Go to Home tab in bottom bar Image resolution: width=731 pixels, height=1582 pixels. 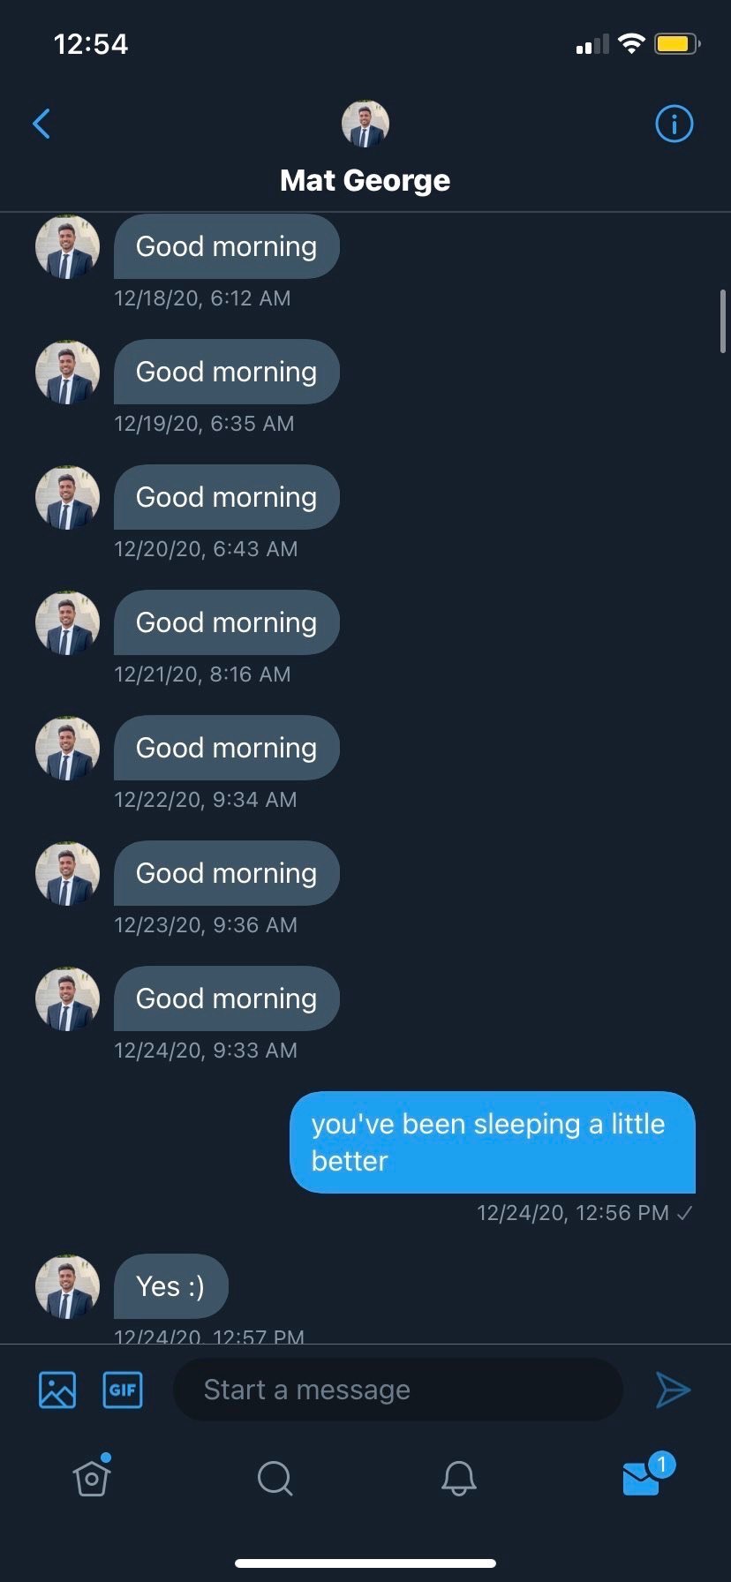(x=92, y=1477)
